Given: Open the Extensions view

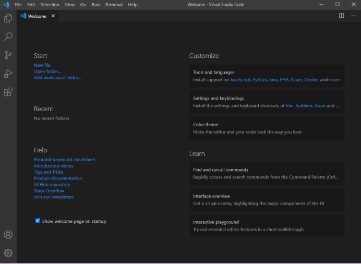Looking at the screenshot, I should pos(8,92).
